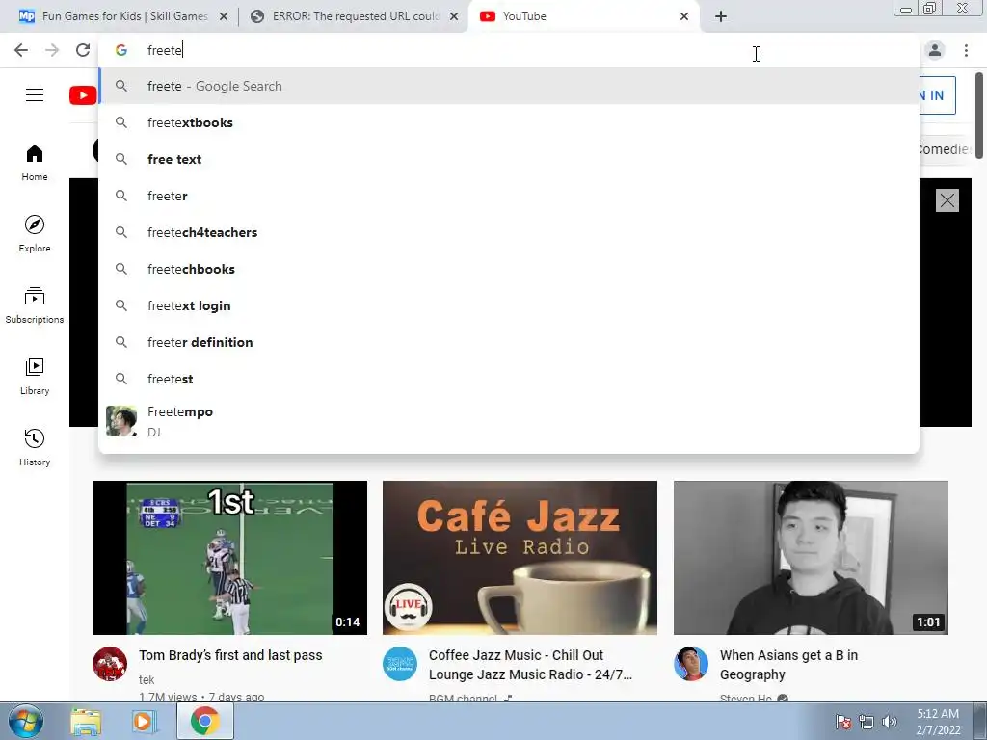Open Library in the YouTube sidebar
The image size is (987, 740).
coord(35,376)
